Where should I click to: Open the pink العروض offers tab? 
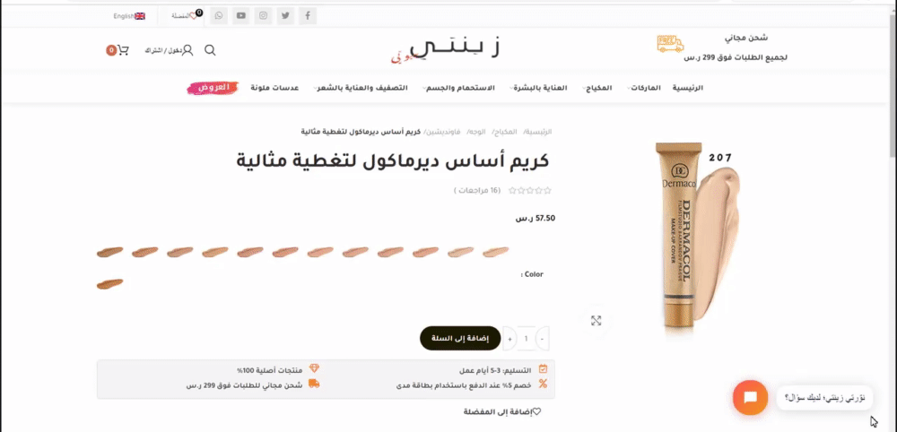point(213,88)
